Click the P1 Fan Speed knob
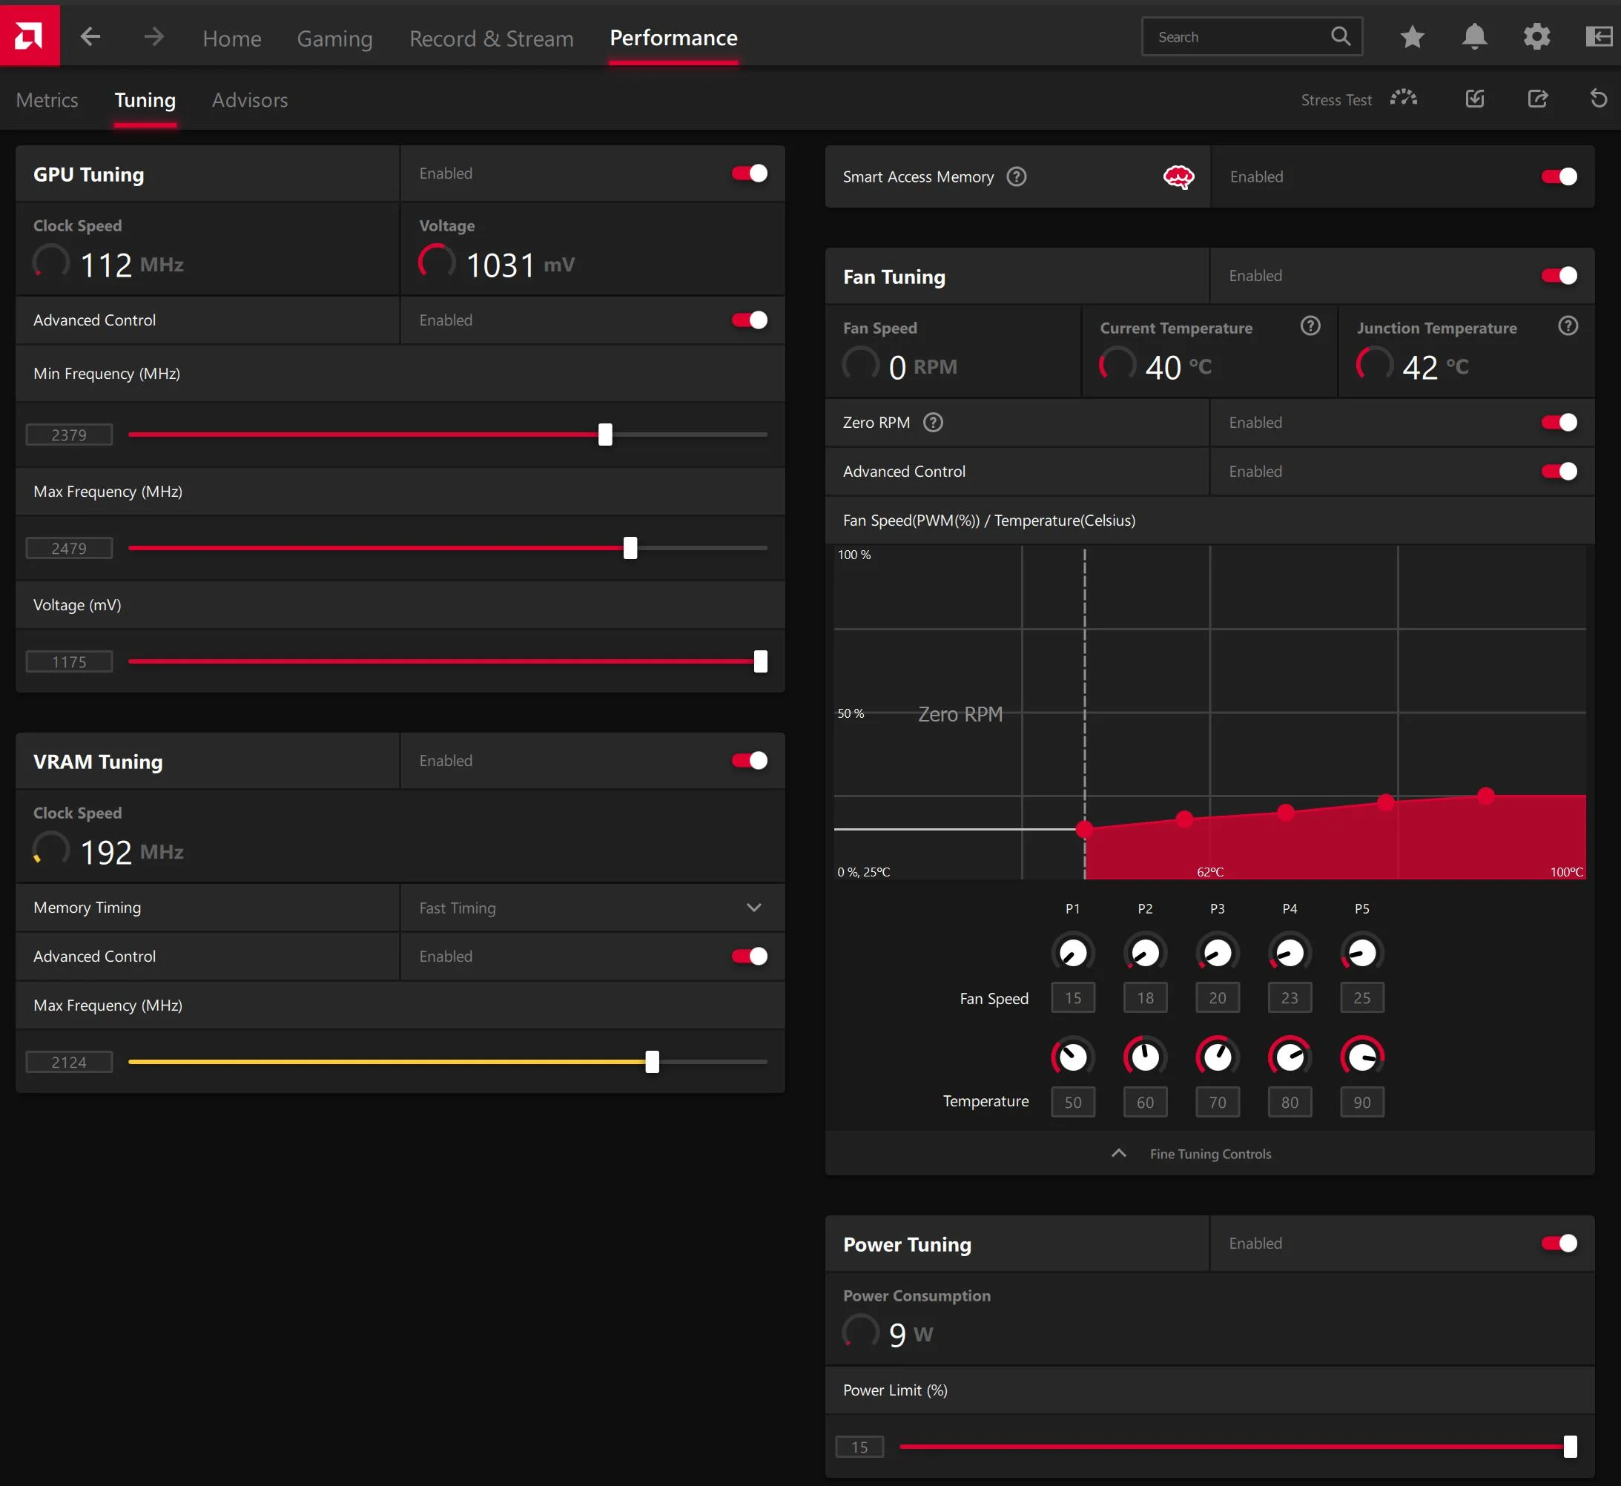 tap(1072, 953)
